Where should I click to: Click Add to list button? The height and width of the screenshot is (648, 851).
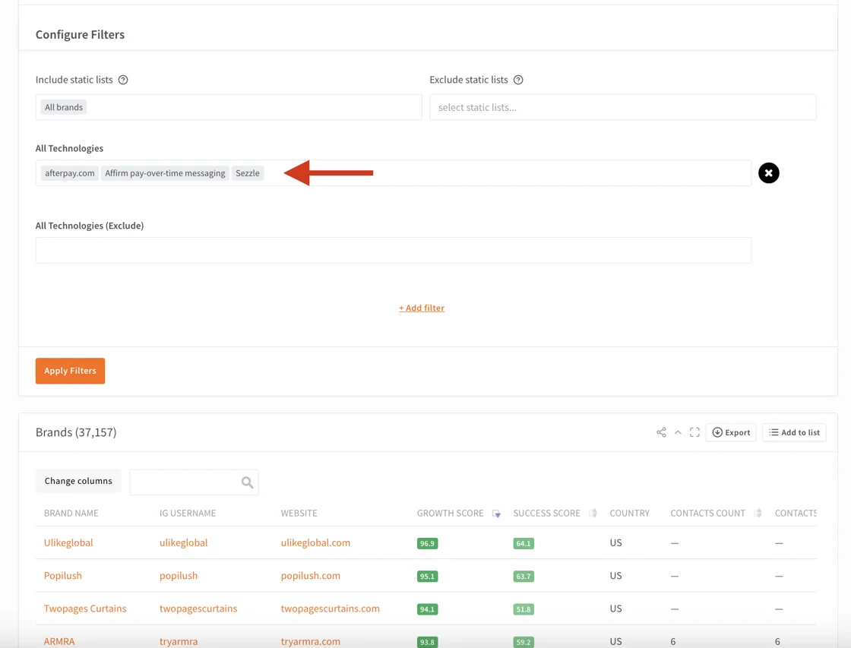794,432
